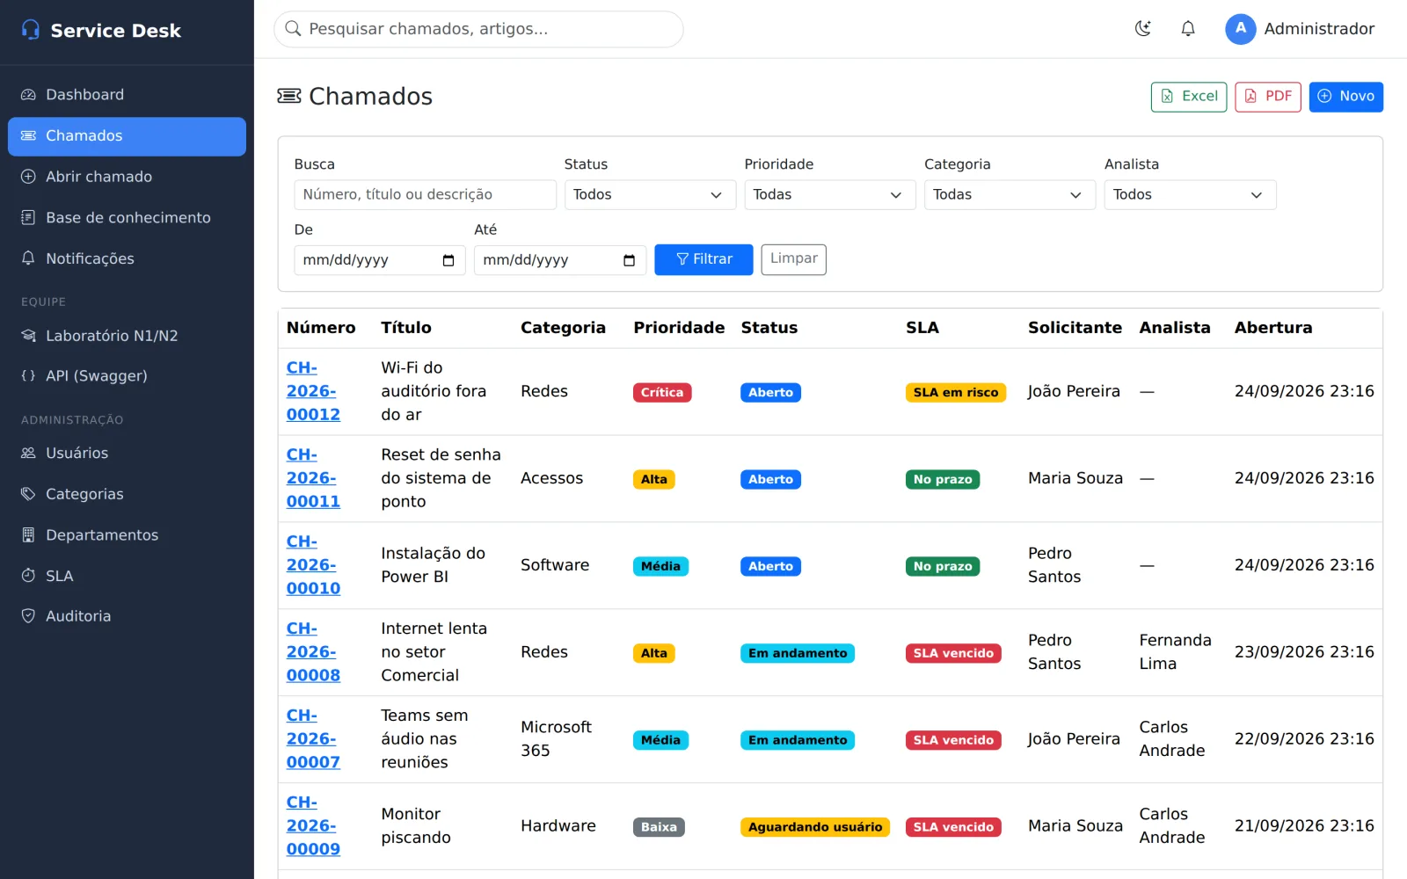Open Notificações in sidebar
The height and width of the screenshot is (879, 1407).
point(127,258)
